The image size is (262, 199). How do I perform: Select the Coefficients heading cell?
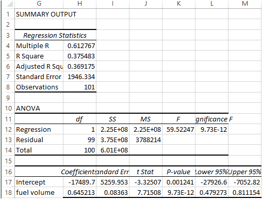[79, 172]
